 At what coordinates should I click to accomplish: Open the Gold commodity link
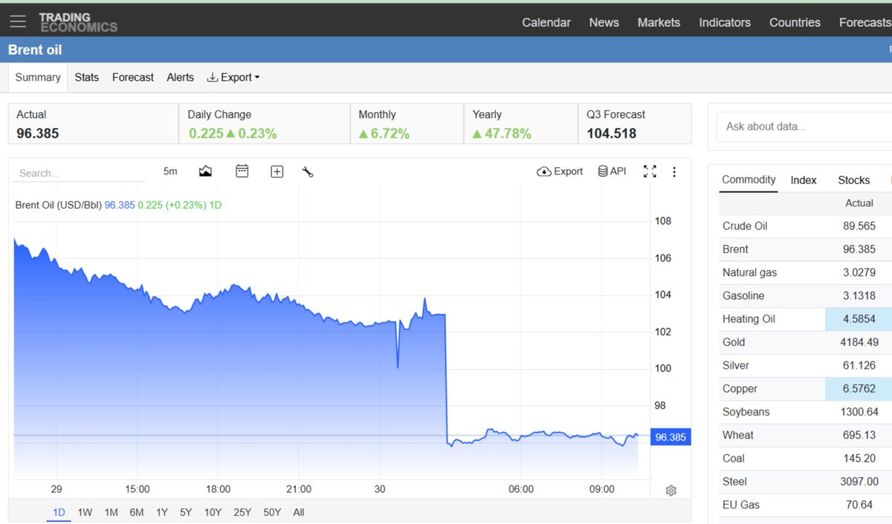click(734, 342)
